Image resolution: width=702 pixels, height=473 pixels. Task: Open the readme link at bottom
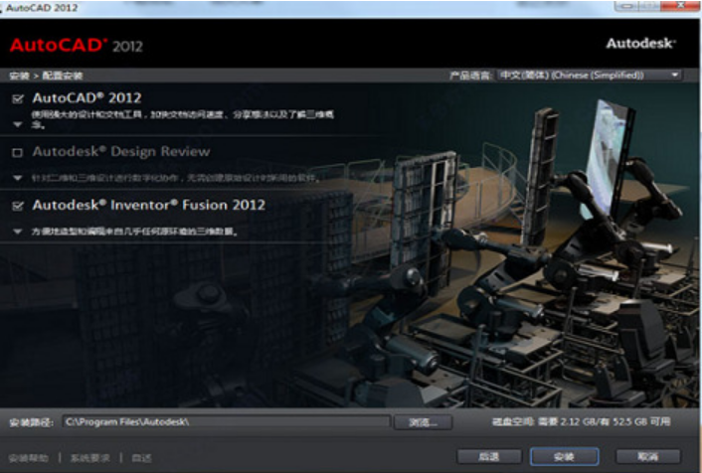coord(141,458)
